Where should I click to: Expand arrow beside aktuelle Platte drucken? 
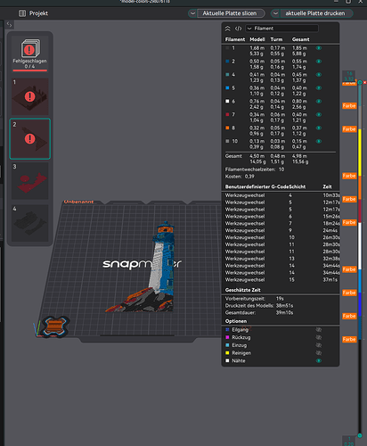pyautogui.click(x=275, y=13)
